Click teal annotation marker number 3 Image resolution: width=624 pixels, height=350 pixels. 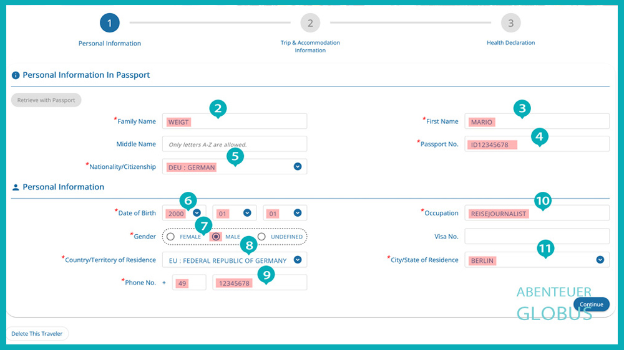pos(522,108)
